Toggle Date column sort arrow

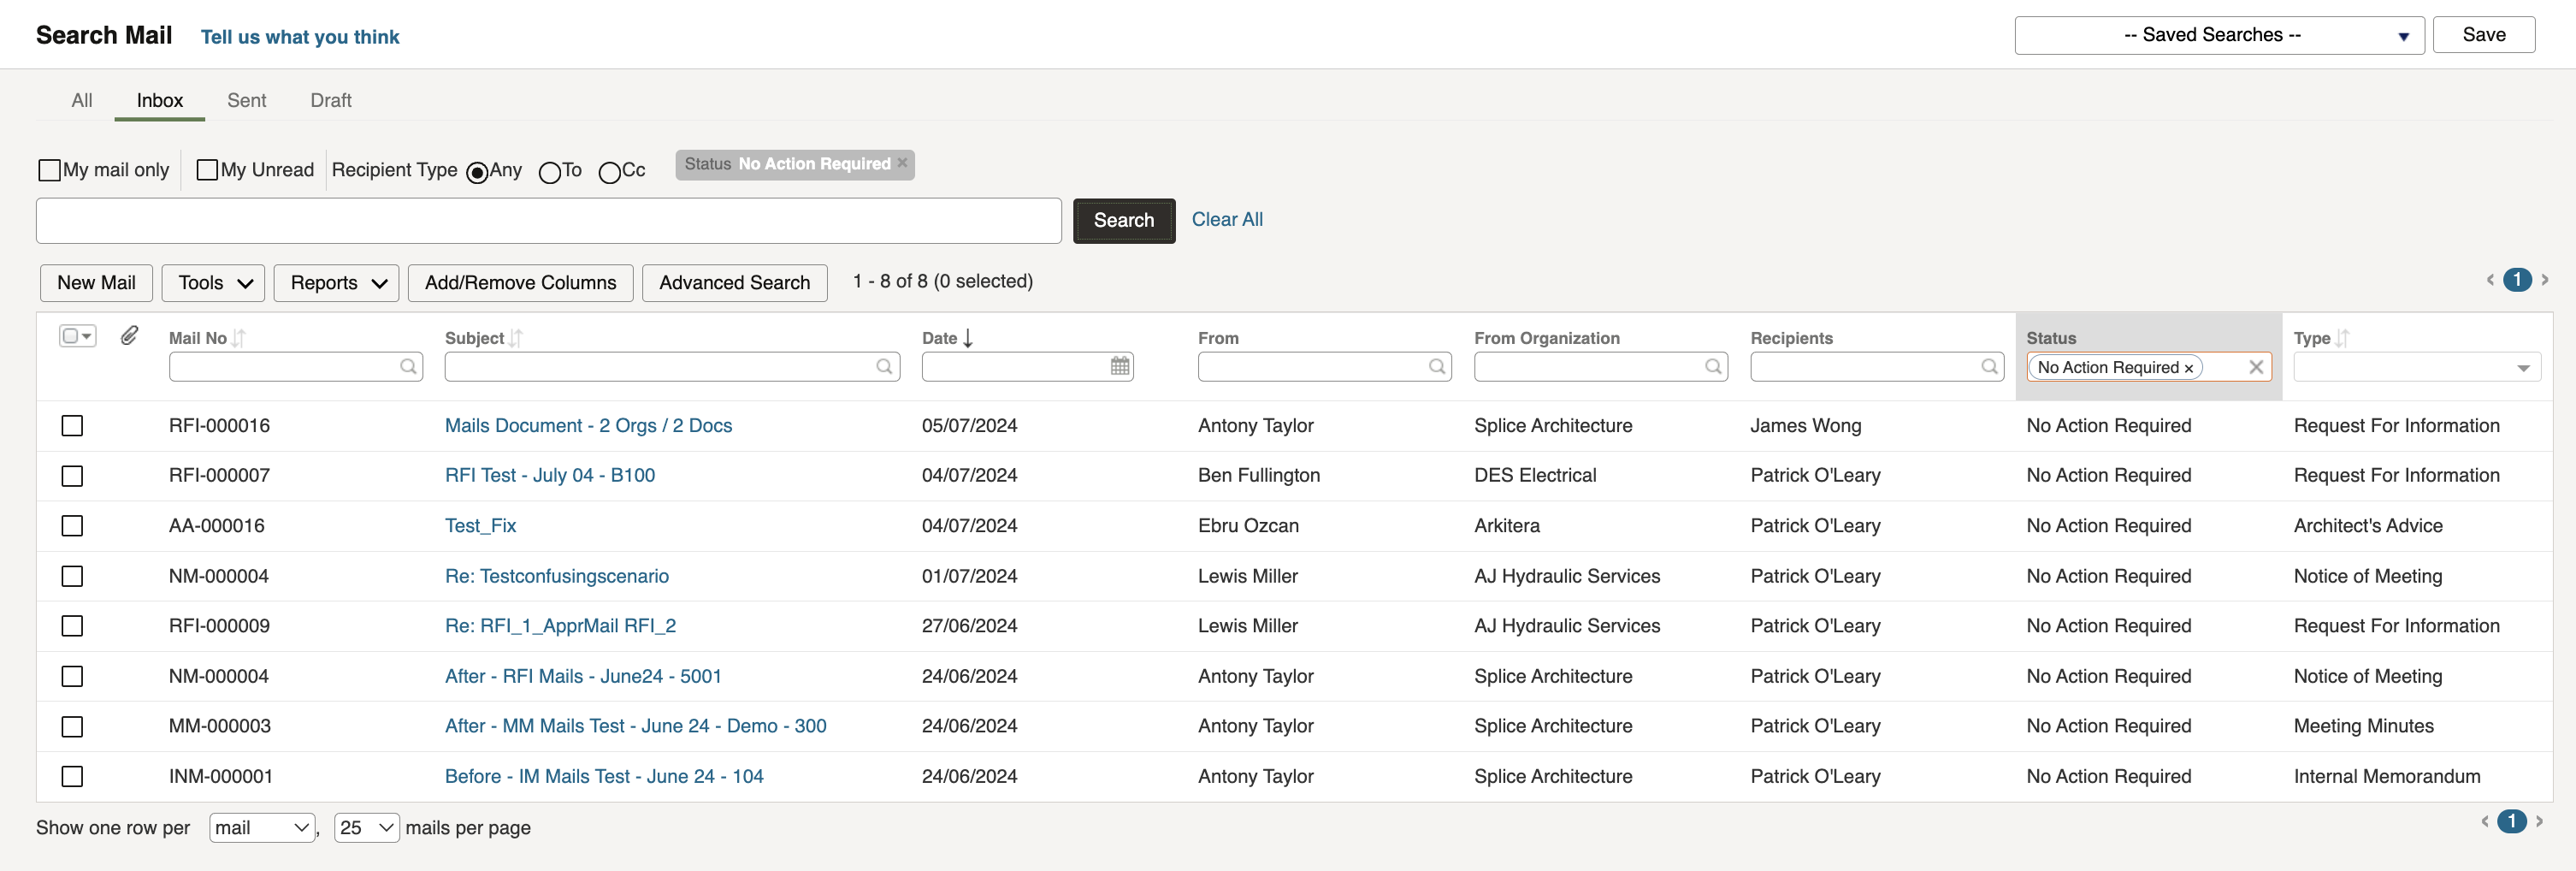click(968, 338)
